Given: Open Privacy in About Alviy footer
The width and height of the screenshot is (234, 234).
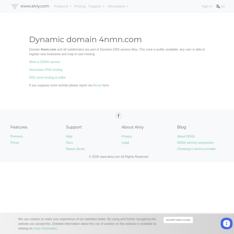Looking at the screenshot, I should (x=126, y=136).
